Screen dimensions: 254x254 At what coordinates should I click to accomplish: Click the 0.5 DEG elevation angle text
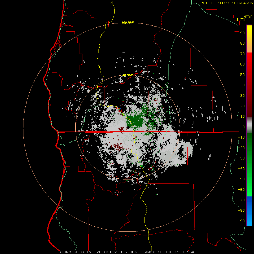click(x=128, y=252)
